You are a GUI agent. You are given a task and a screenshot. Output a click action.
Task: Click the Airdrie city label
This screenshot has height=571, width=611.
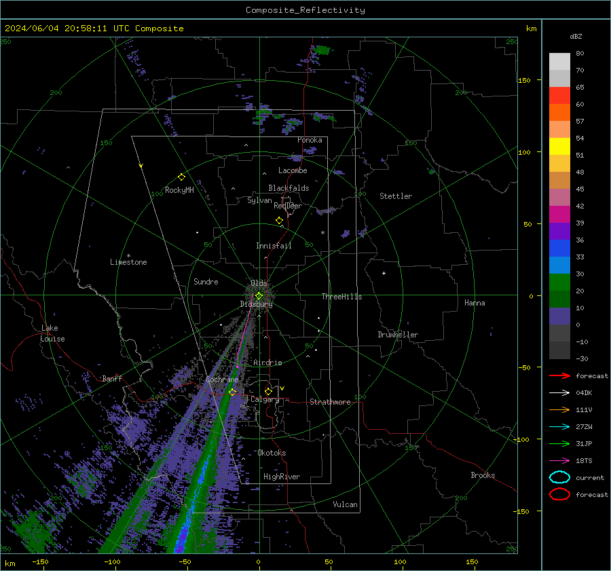(267, 363)
